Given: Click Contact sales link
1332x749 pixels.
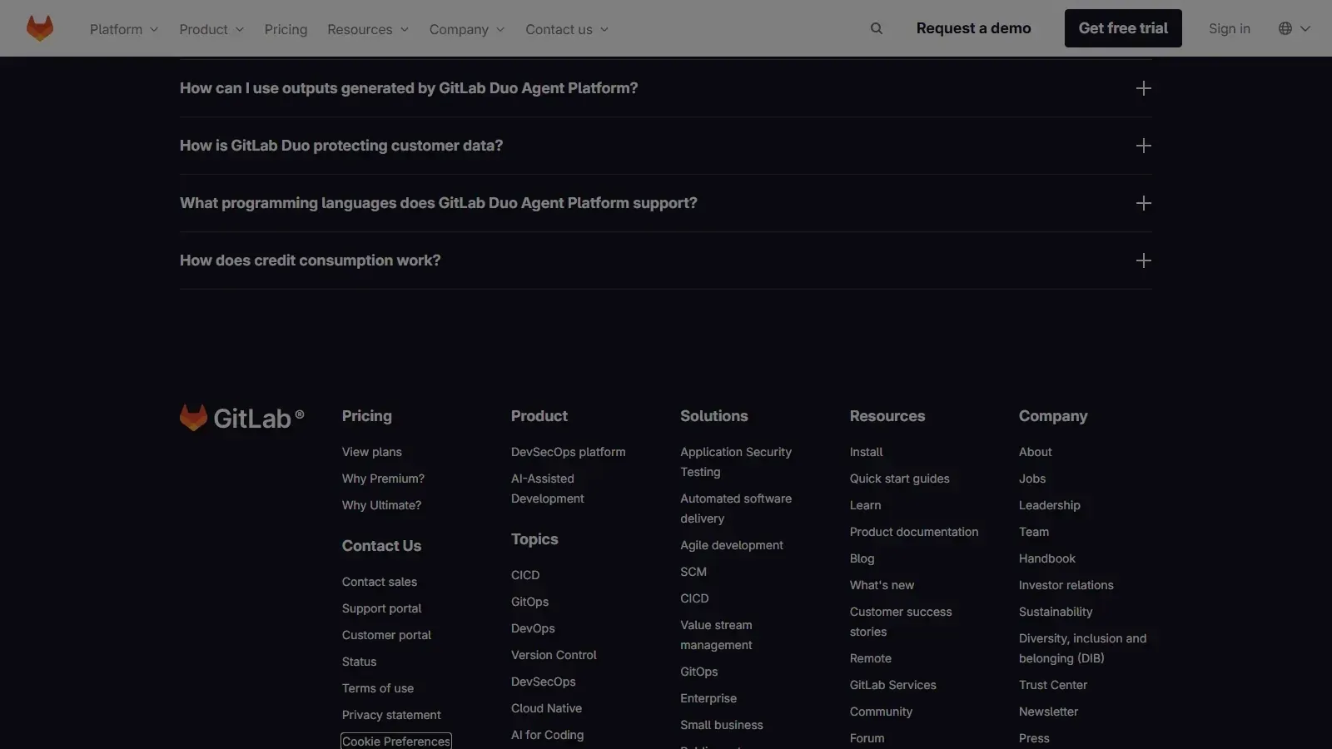Looking at the screenshot, I should [x=380, y=582].
